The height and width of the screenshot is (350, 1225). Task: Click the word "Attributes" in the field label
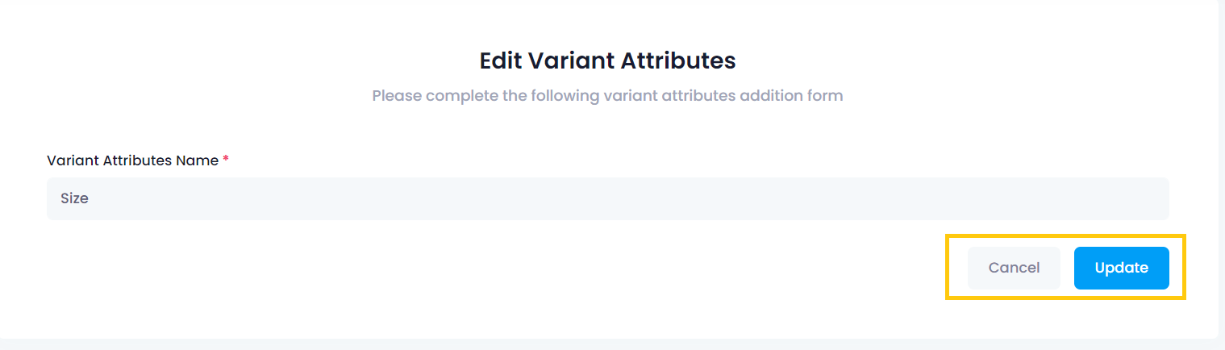(138, 160)
